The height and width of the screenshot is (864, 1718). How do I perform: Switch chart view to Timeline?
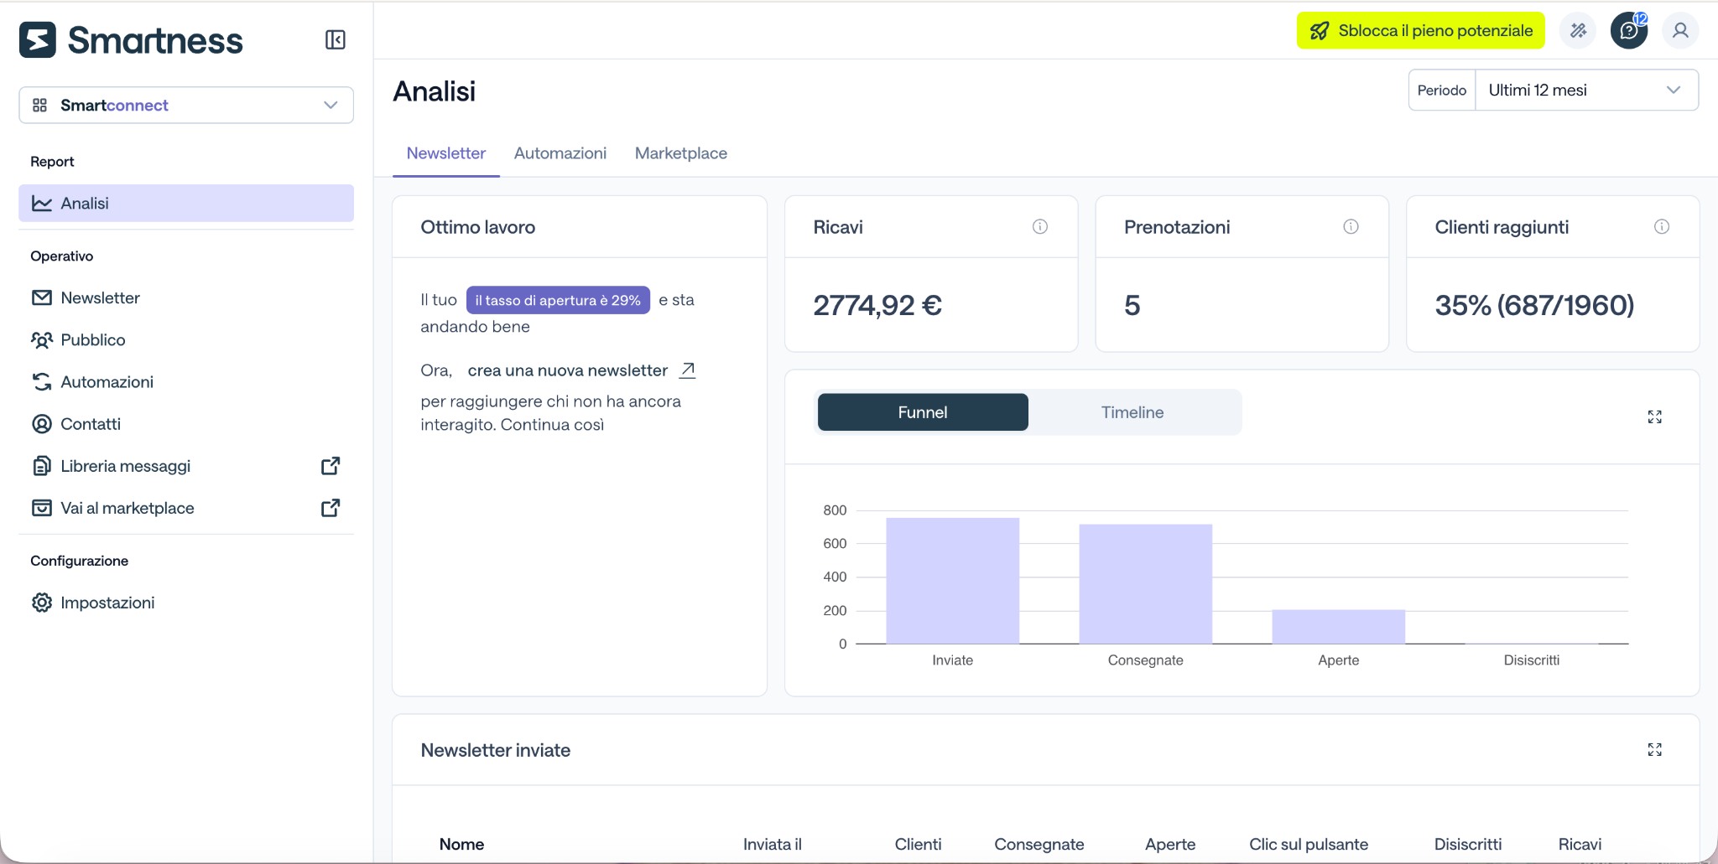1132,412
